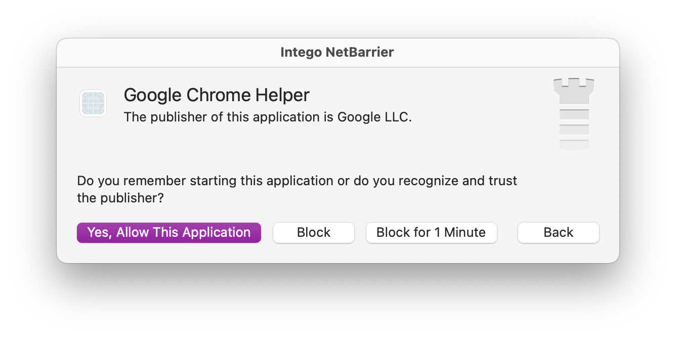Choose Block for 1 Minute
Image resolution: width=676 pixels, height=338 pixels.
tap(431, 233)
